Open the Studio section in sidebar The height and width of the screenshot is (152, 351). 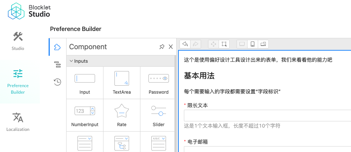(x=18, y=41)
